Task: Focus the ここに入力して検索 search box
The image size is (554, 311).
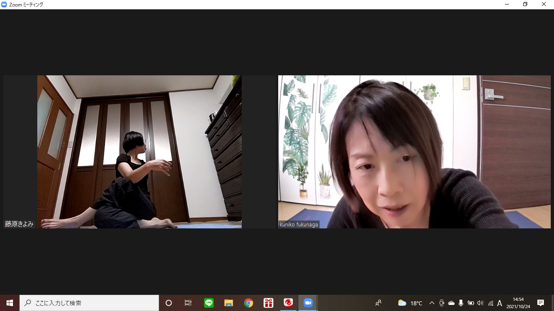Action: click(89, 303)
